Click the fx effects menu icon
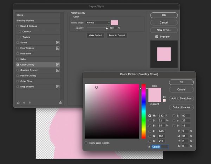 [x=19, y=103]
